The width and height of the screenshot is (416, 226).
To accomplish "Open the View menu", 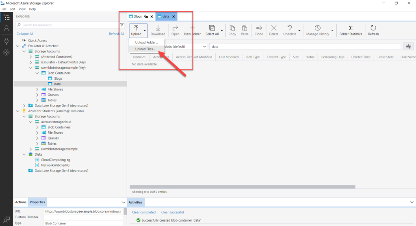I will point(22,9).
